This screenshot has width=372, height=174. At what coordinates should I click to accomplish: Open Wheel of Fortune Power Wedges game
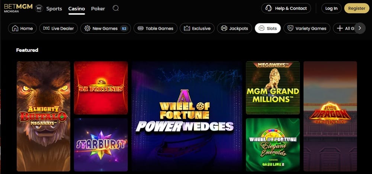(x=187, y=116)
